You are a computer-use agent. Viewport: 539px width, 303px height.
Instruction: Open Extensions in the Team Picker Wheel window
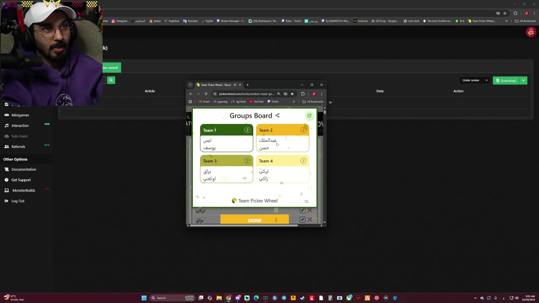point(303,94)
